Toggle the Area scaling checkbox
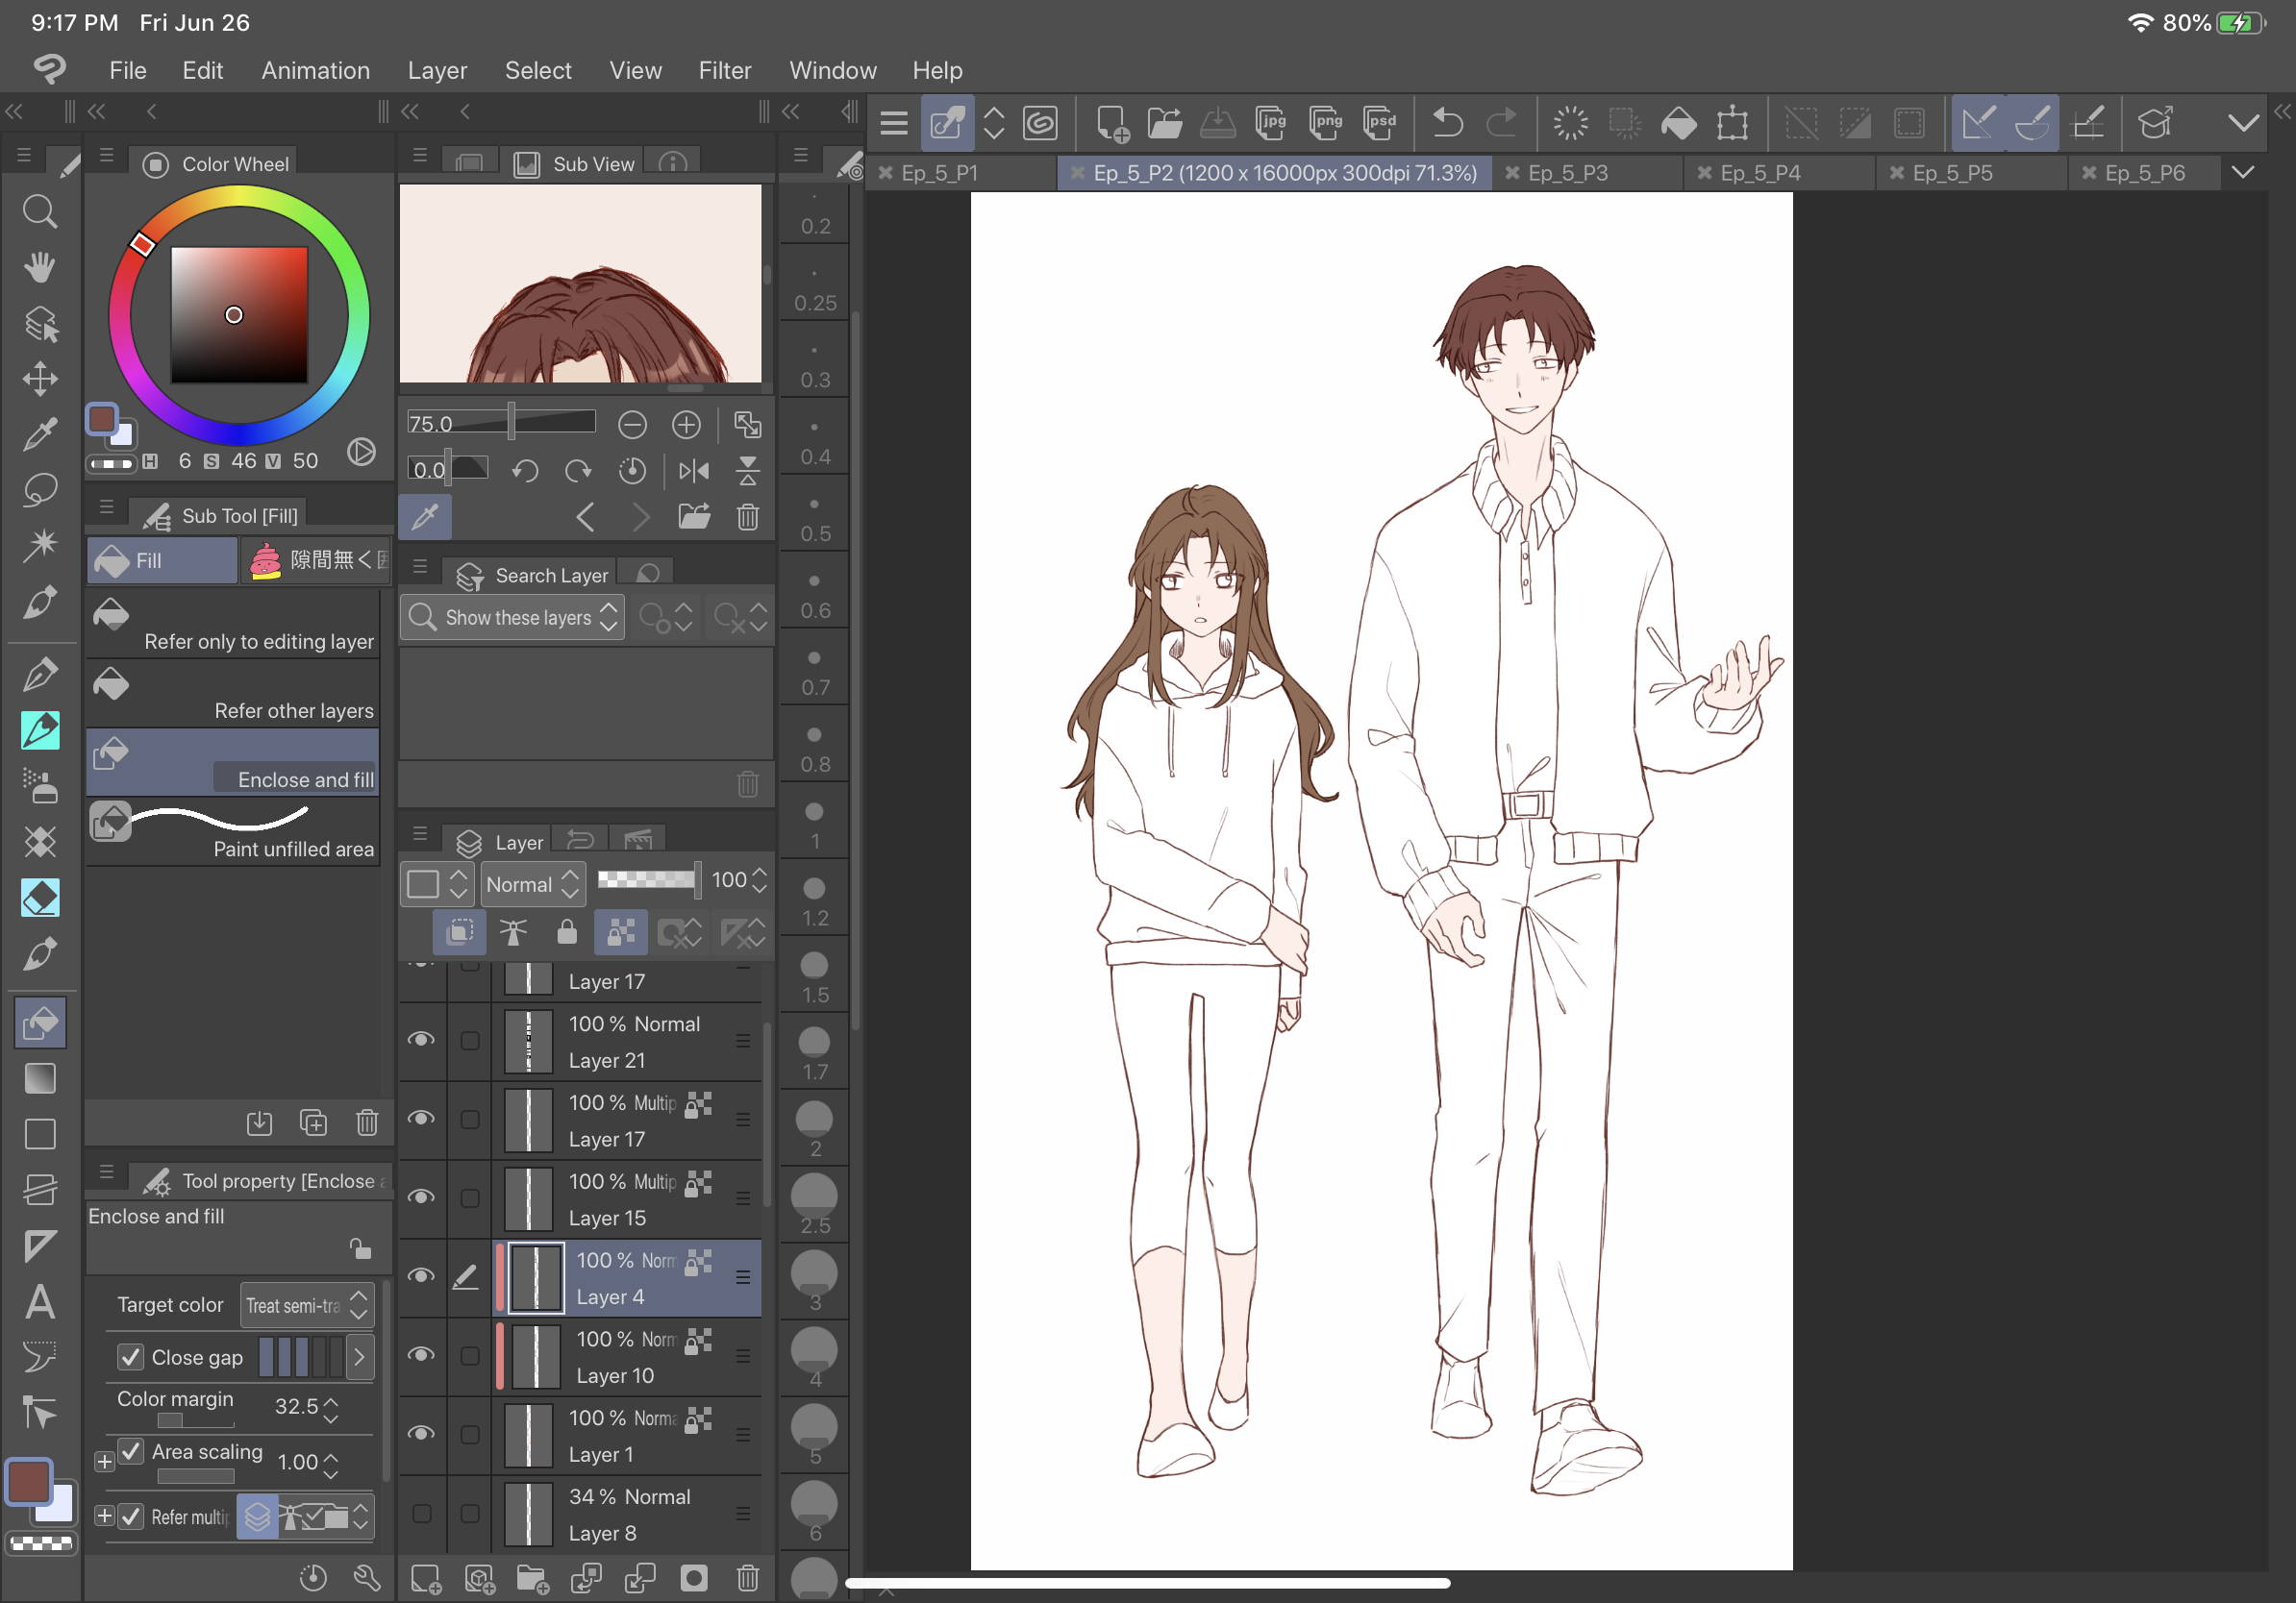 (130, 1451)
